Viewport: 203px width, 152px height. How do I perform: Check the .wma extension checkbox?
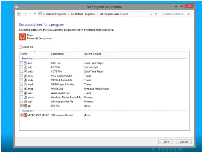22,97
